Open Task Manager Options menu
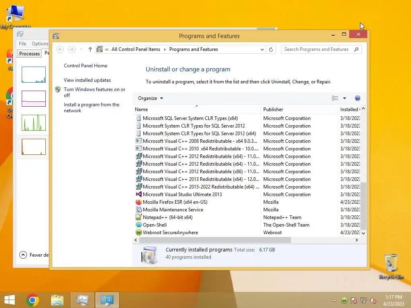 tap(40, 43)
